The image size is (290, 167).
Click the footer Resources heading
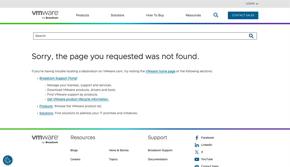(83, 137)
